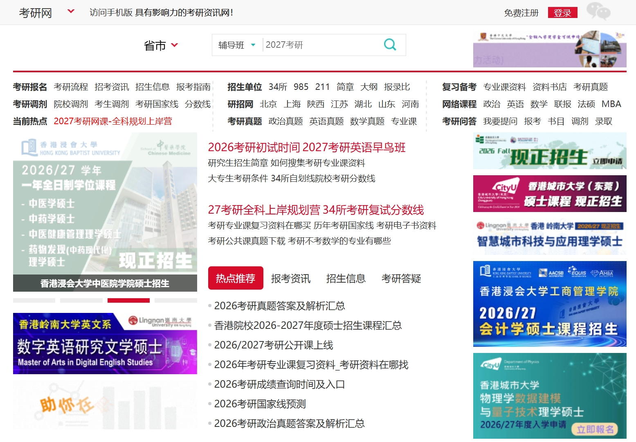Click the red 登录 login button
The height and width of the screenshot is (442, 636).
coord(563,12)
